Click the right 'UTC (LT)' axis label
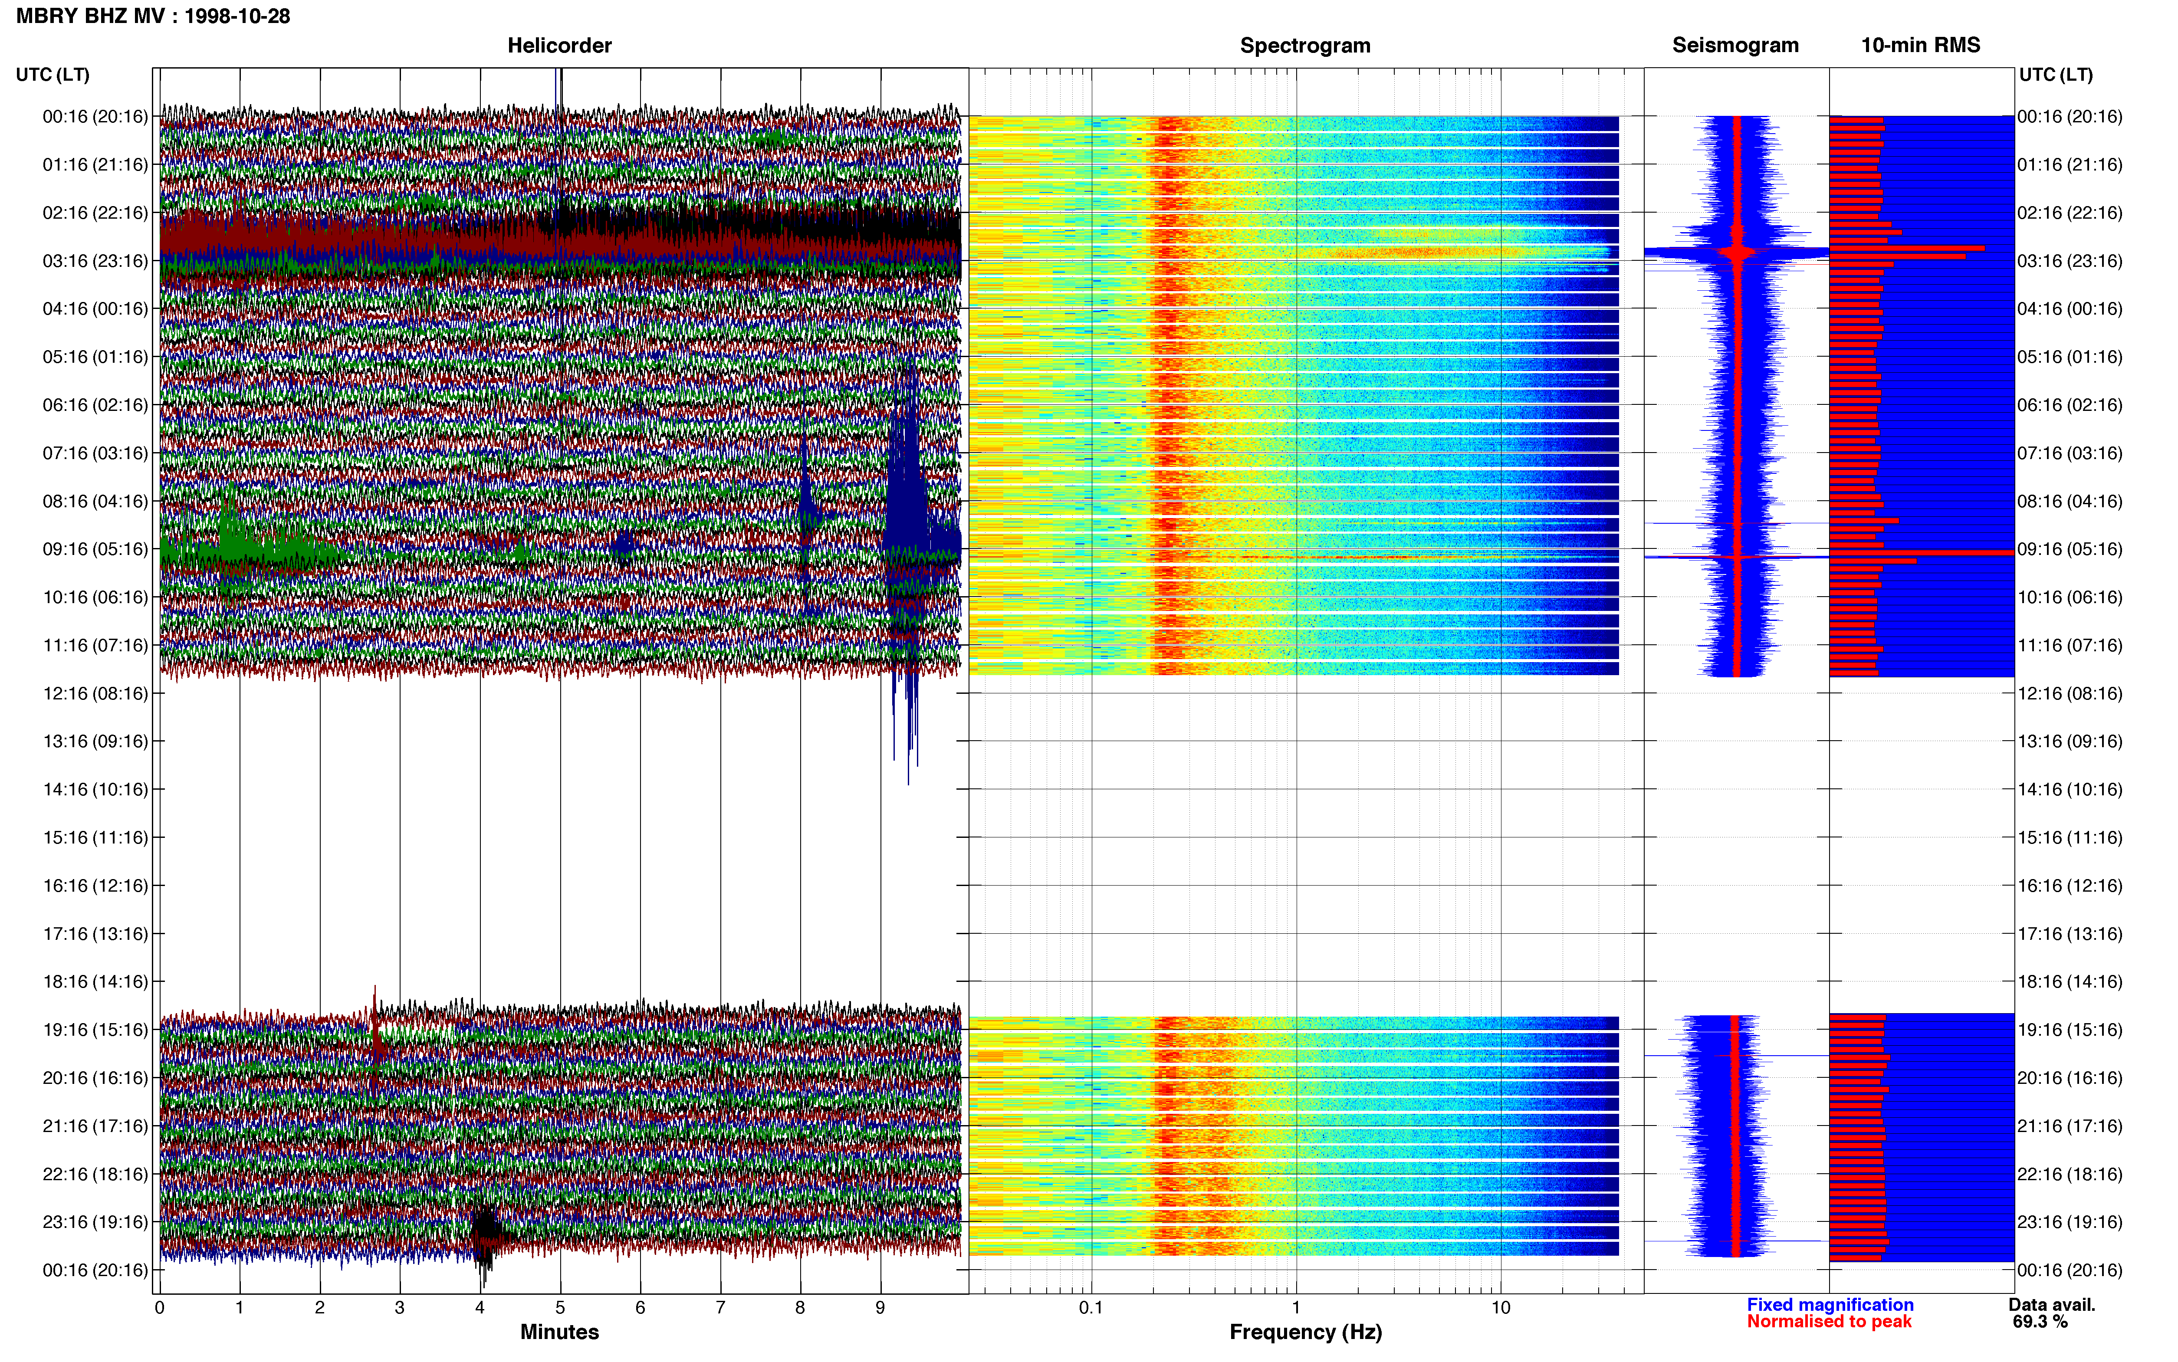 coord(2056,75)
